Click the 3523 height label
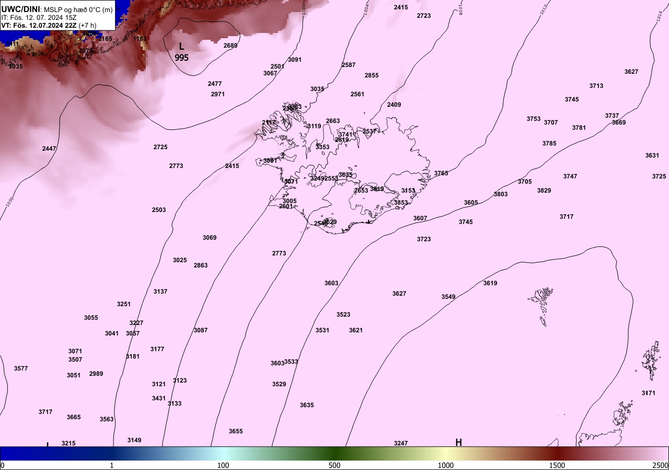Image resolution: width=669 pixels, height=470 pixels. [x=343, y=315]
